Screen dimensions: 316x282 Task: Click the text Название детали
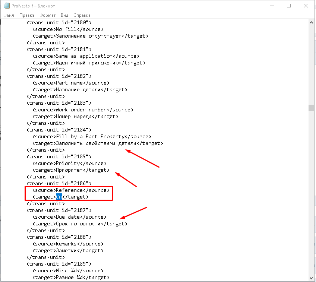click(x=78, y=90)
